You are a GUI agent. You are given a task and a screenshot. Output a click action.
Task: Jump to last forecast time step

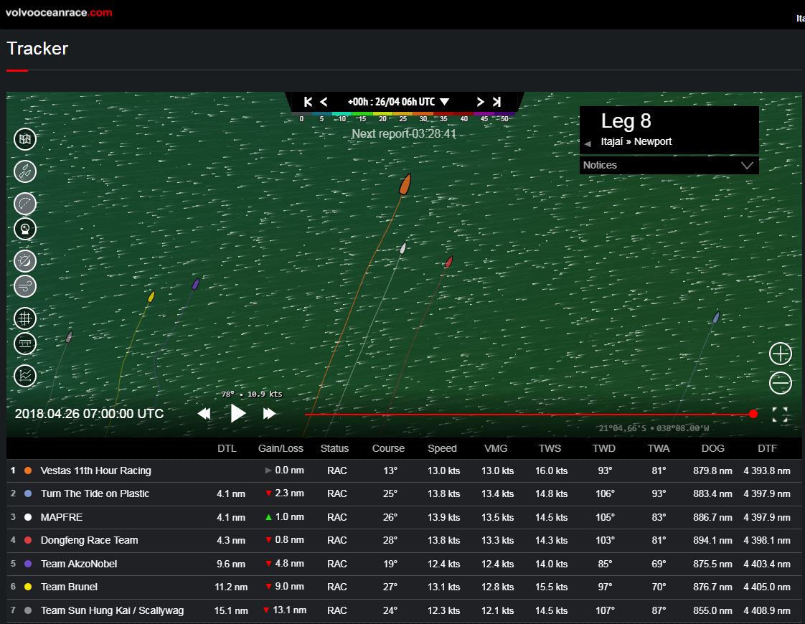click(x=496, y=102)
